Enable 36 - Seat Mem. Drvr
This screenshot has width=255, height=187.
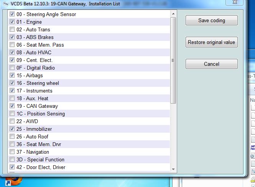pyautogui.click(x=12, y=144)
